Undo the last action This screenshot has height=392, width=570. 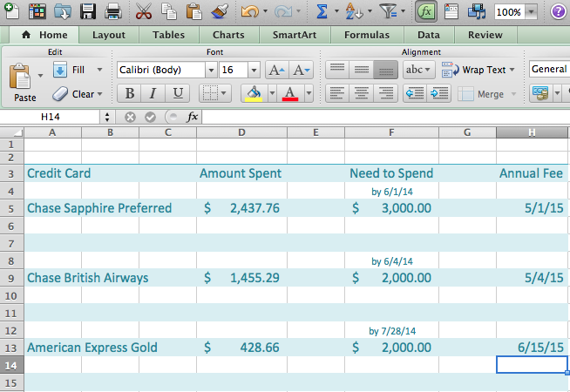[x=250, y=11]
